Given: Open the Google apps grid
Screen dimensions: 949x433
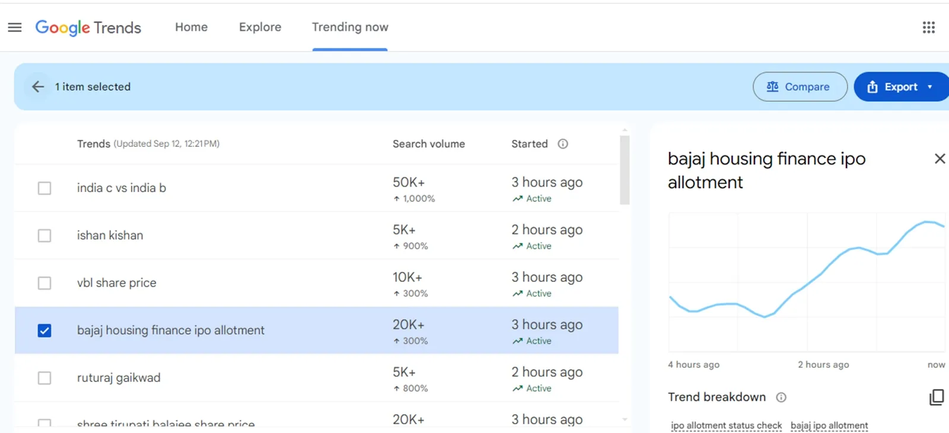Looking at the screenshot, I should [x=928, y=28].
